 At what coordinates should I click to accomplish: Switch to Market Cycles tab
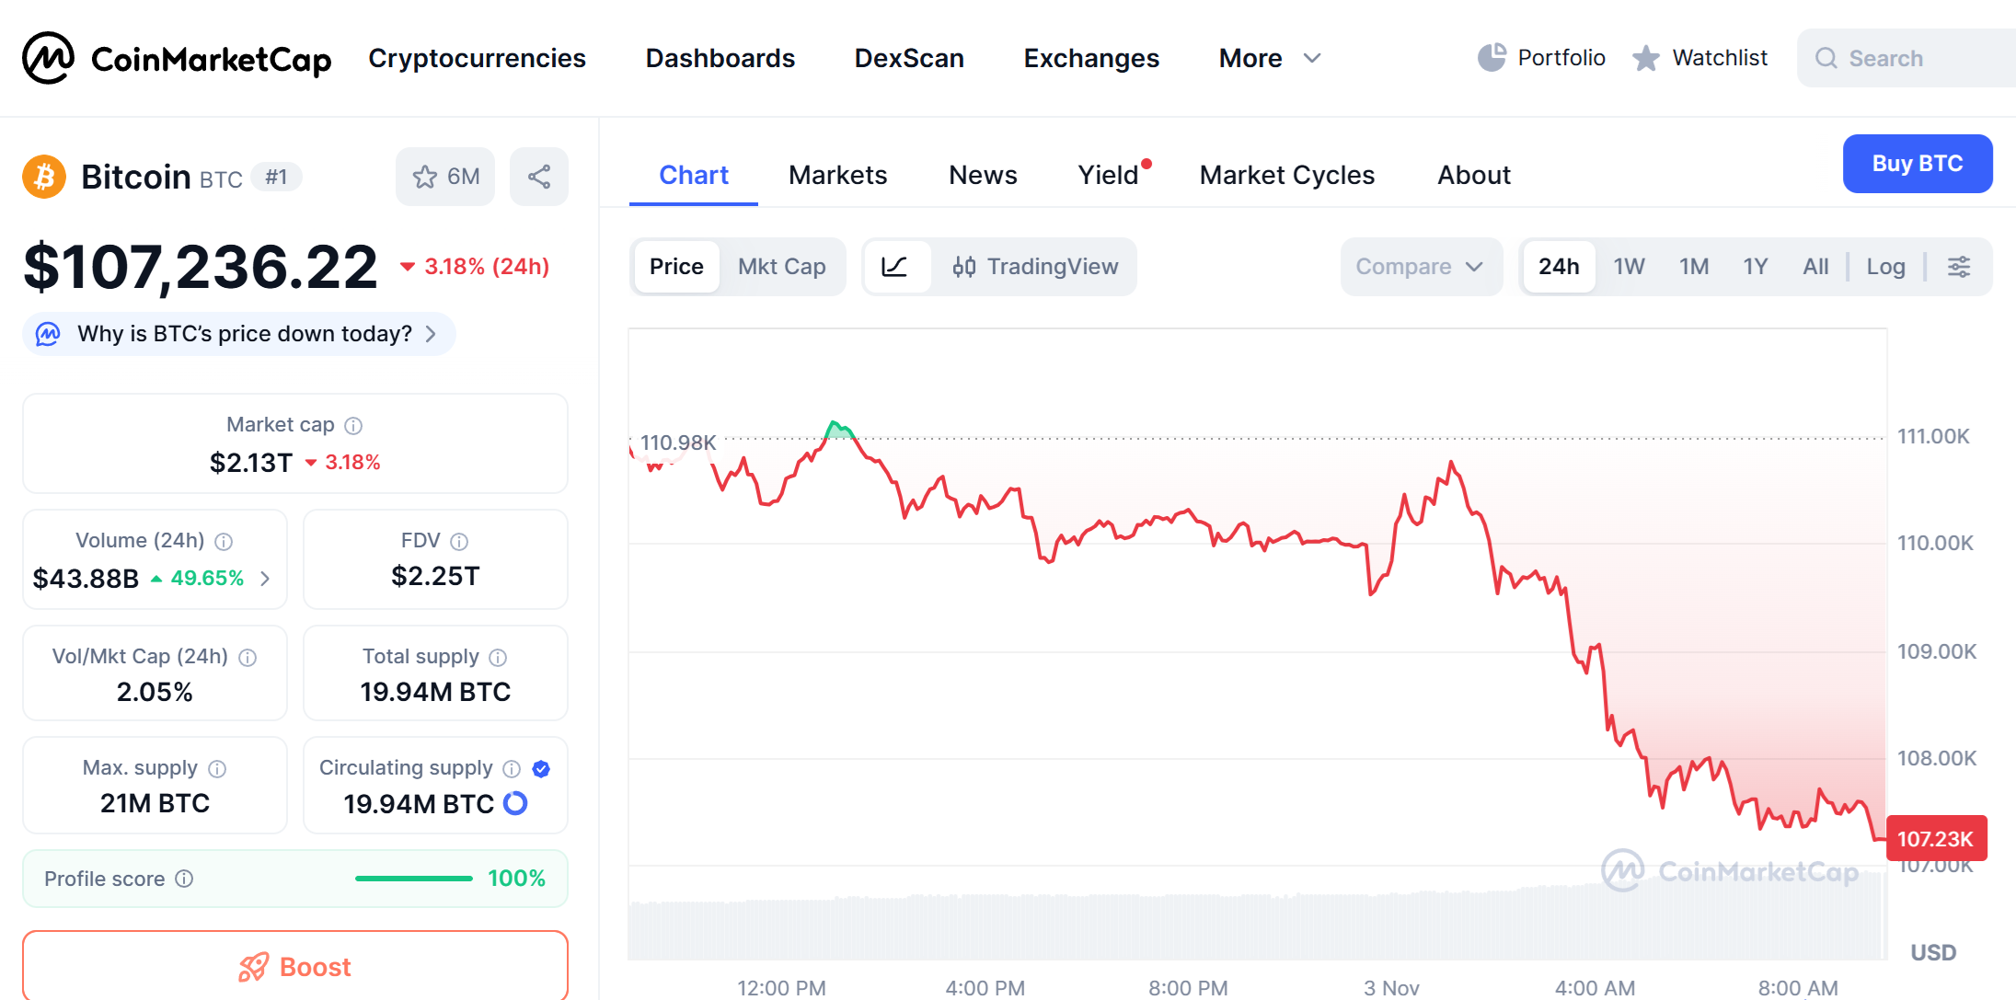(x=1286, y=175)
